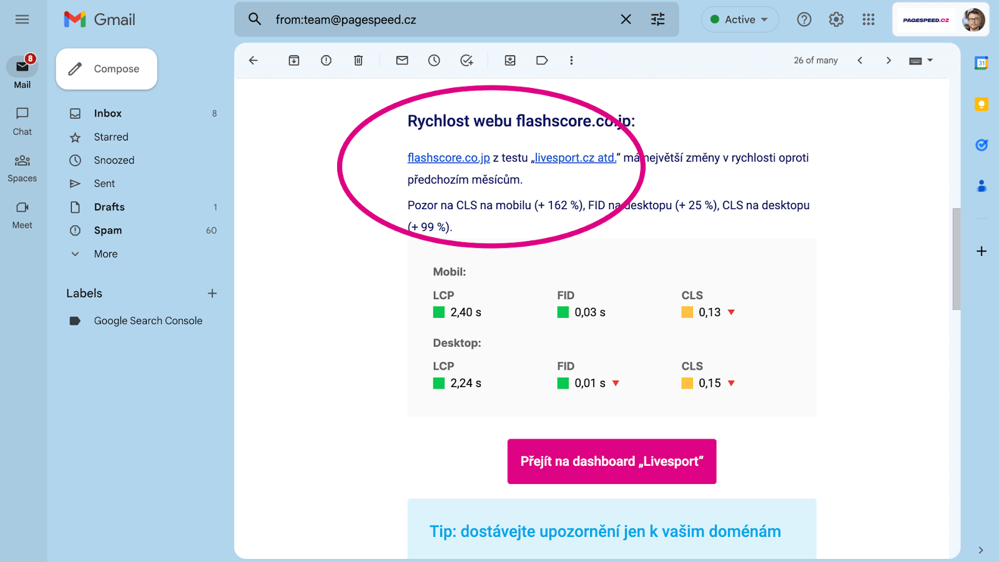999x562 pixels.
Task: Delete the current email
Action: pyautogui.click(x=358, y=60)
